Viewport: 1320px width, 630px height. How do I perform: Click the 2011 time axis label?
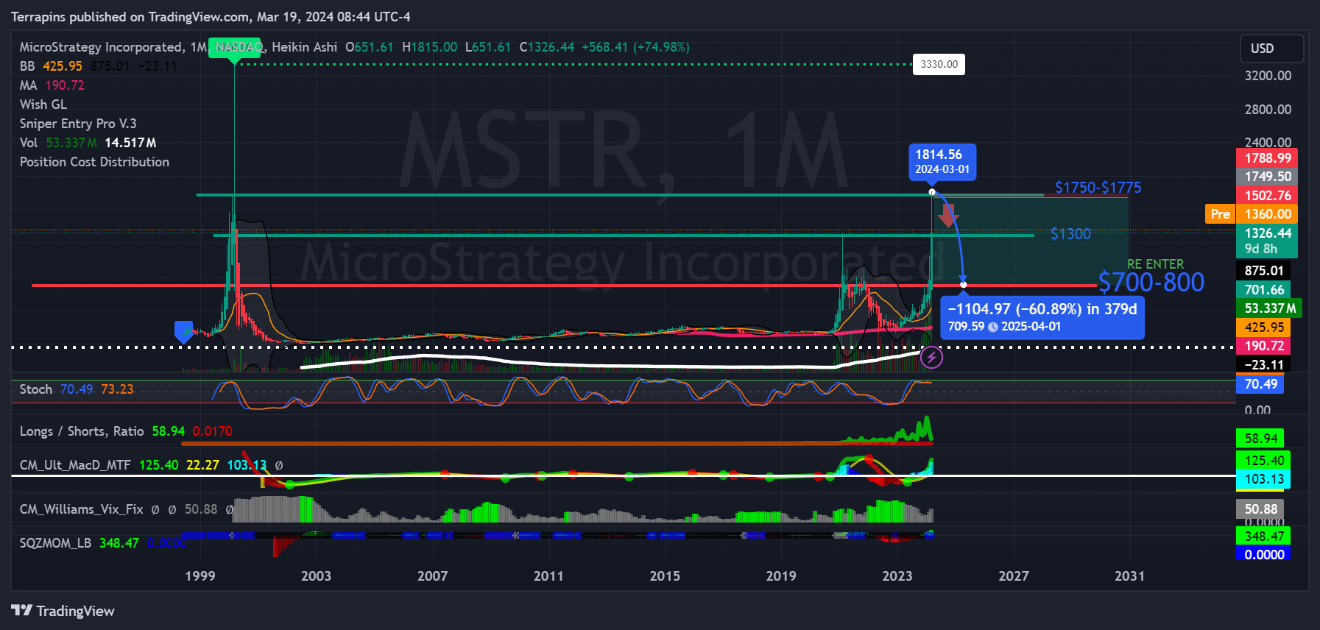pyautogui.click(x=548, y=576)
